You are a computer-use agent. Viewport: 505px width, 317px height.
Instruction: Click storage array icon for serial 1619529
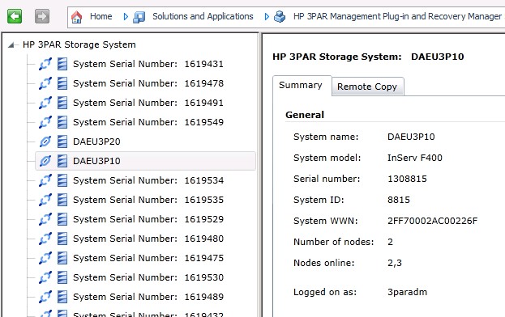pyautogui.click(x=62, y=219)
